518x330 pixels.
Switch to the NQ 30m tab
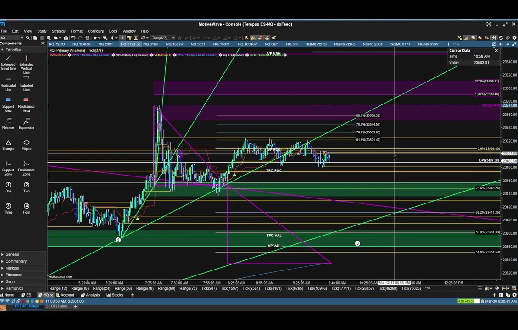click(271, 44)
